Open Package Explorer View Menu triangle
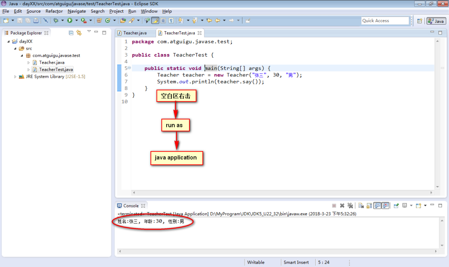Image resolution: width=449 pixels, height=267 pixels. point(89,31)
